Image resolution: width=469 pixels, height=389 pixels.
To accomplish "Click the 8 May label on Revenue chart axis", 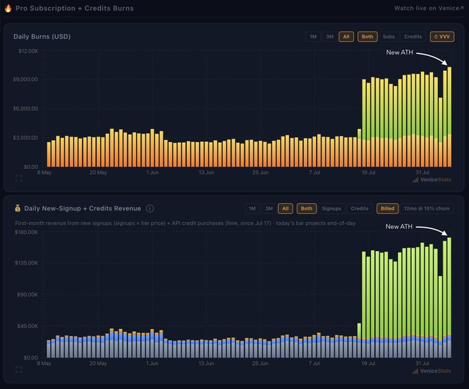I will (x=44, y=363).
